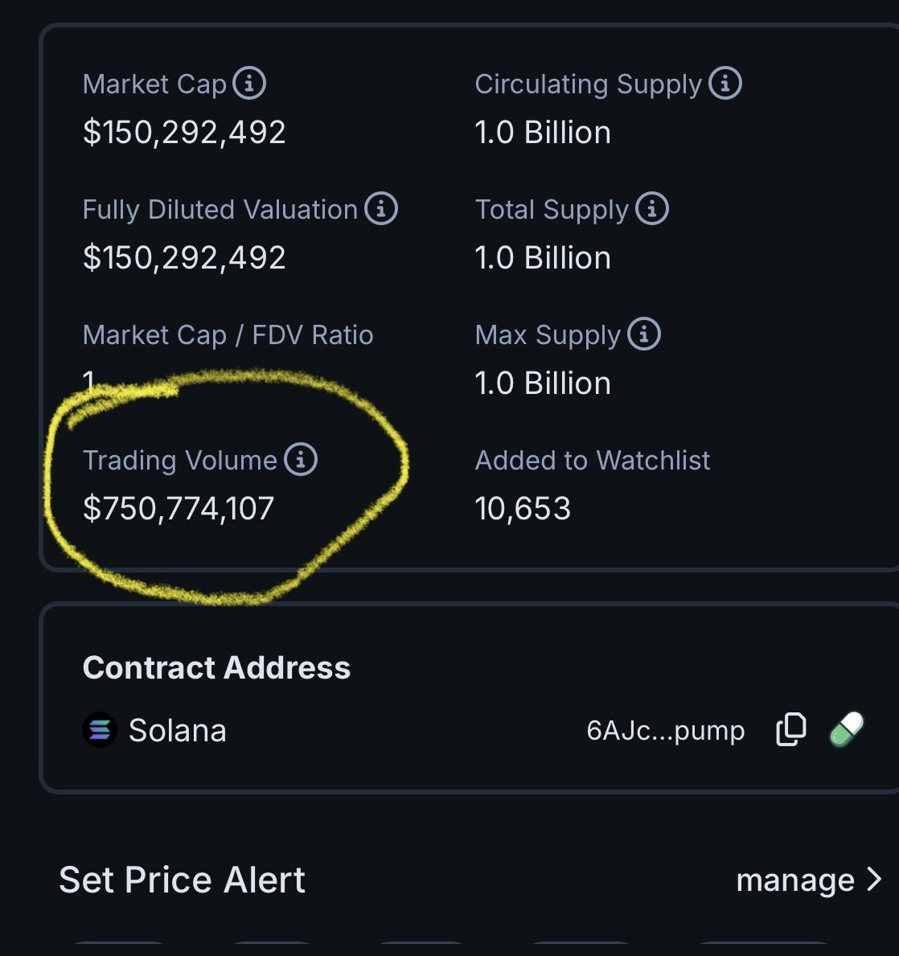Click the Solana network label

178,730
